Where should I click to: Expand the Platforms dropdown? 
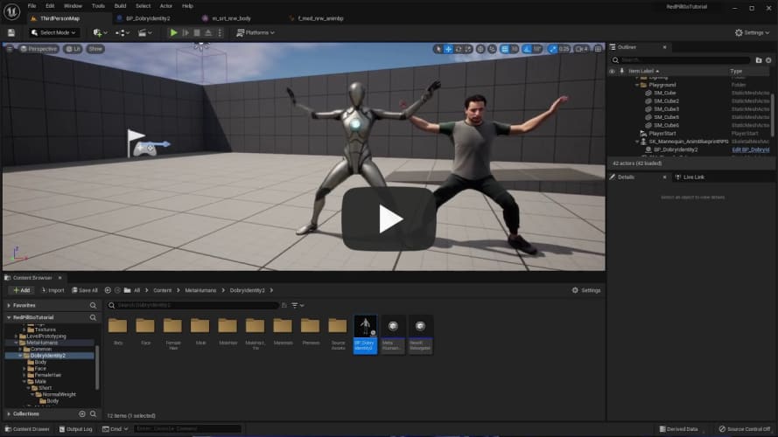(256, 32)
